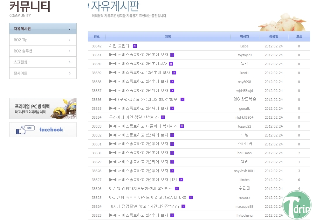Click the 등록일 column header
Viewport: 316px width, 224px height.
pyautogui.click(x=274, y=37)
